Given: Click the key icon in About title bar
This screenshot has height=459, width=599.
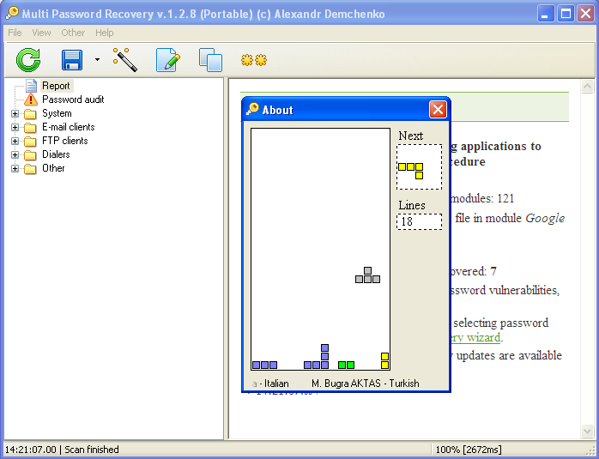Looking at the screenshot, I should pos(252,109).
